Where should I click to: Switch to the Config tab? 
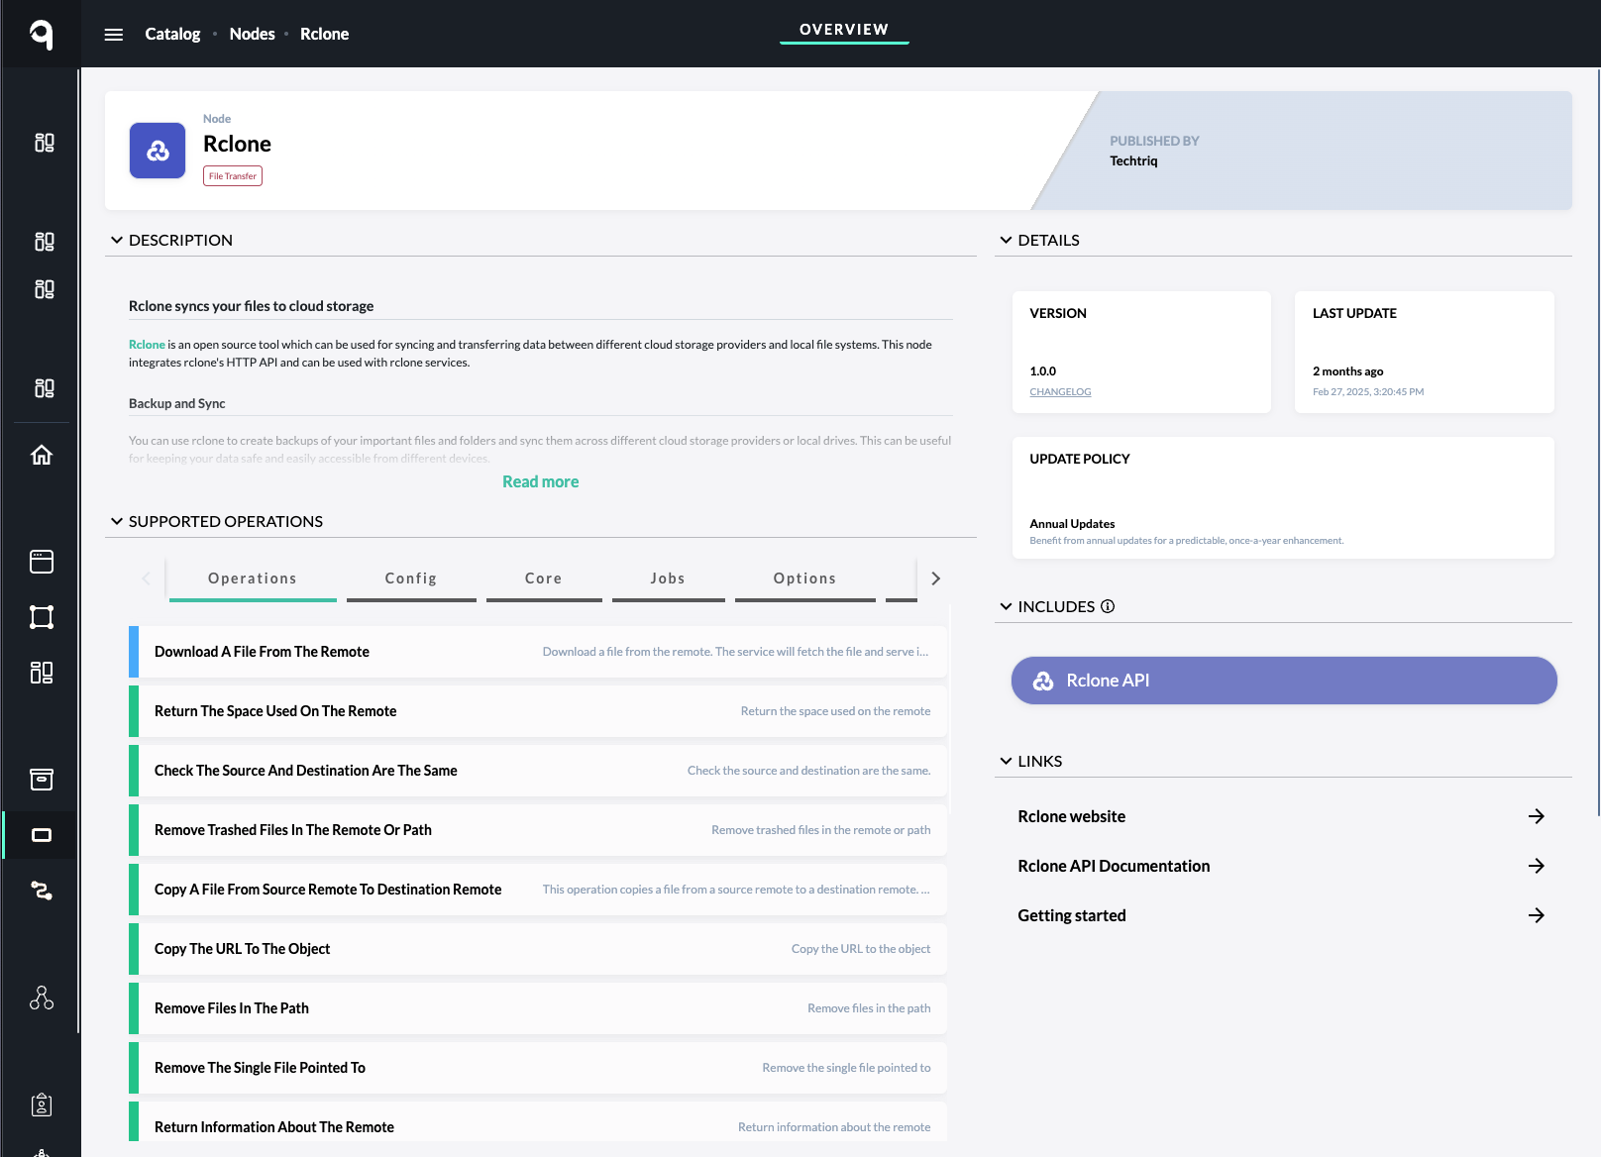point(411,578)
